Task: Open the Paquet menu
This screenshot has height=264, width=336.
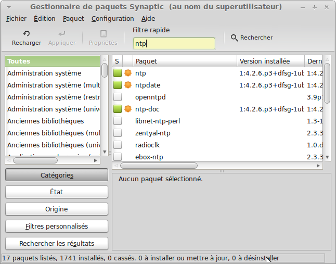Action: click(73, 19)
